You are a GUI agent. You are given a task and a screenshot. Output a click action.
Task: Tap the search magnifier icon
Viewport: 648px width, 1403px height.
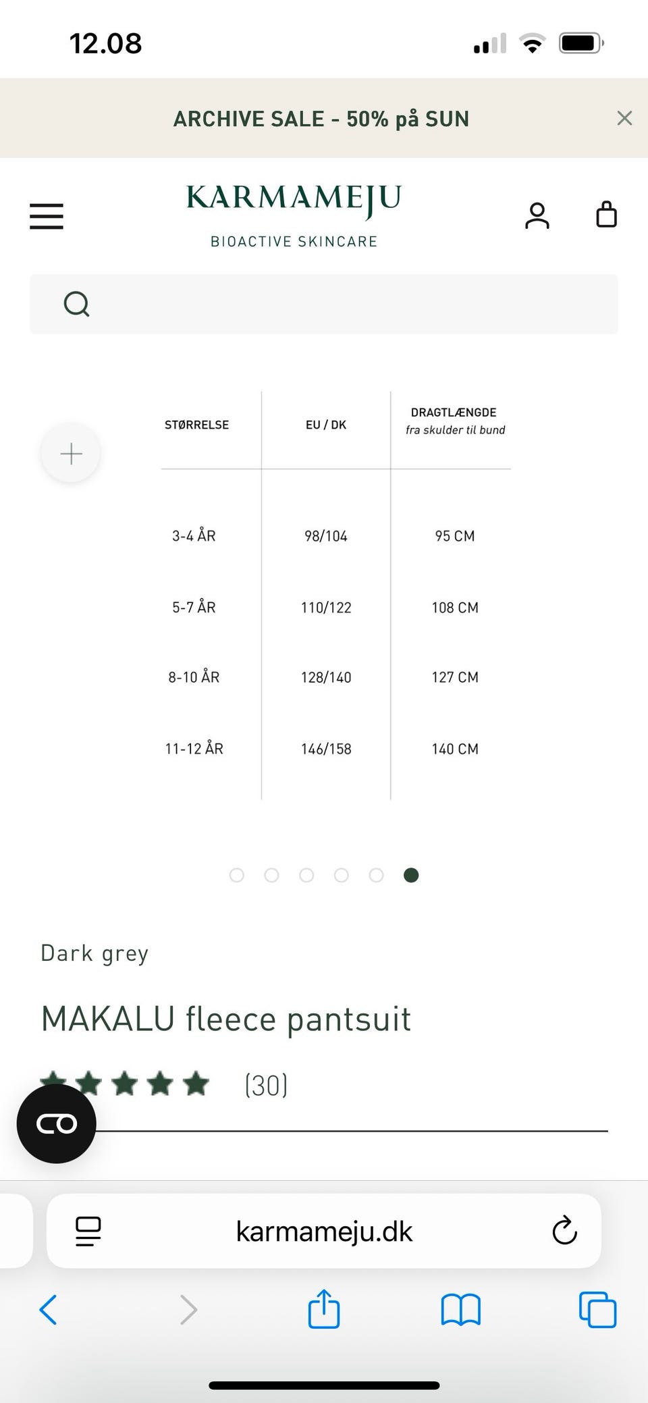coord(77,304)
